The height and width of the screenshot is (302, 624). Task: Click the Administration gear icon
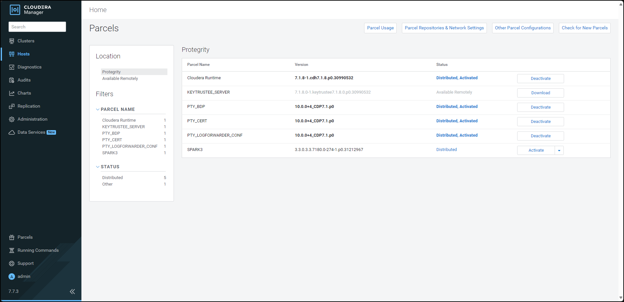pos(12,119)
